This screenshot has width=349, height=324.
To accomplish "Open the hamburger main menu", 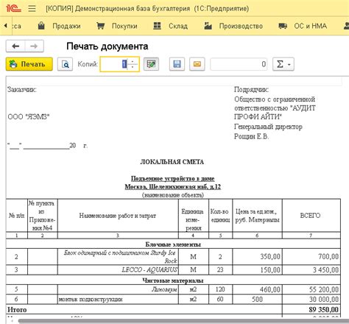I will click(x=32, y=9).
